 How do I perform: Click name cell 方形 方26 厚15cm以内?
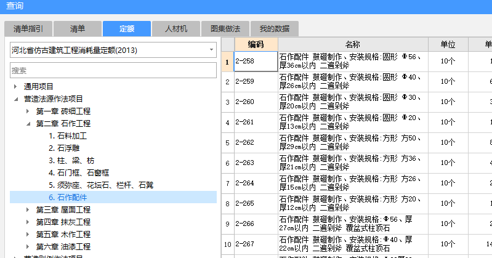[353, 183]
